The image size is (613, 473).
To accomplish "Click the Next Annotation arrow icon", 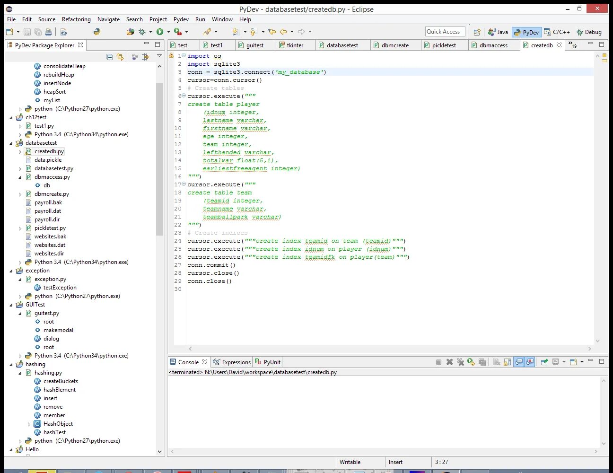I will pyautogui.click(x=236, y=32).
